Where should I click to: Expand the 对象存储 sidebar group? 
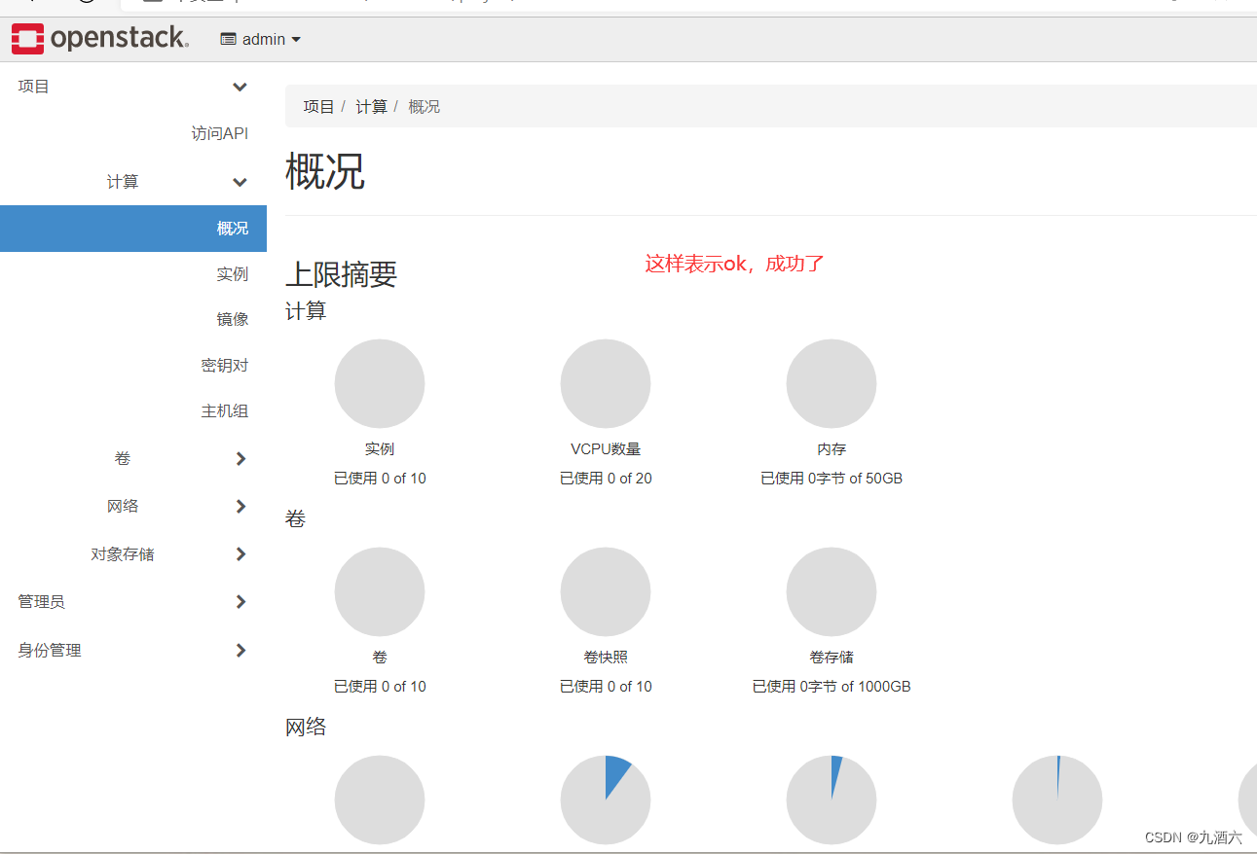coord(133,554)
